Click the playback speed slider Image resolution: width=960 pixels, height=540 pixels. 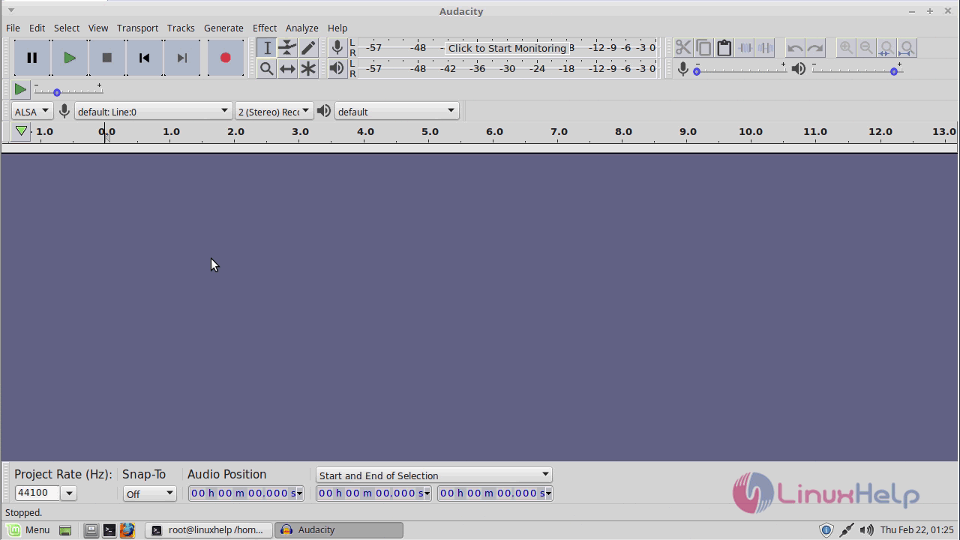click(x=67, y=91)
